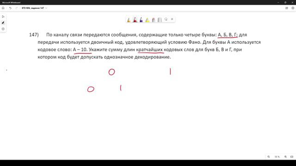The height and width of the screenshot is (166, 296).
Task: Restore down the Whiteboard window
Action: click(285, 2)
